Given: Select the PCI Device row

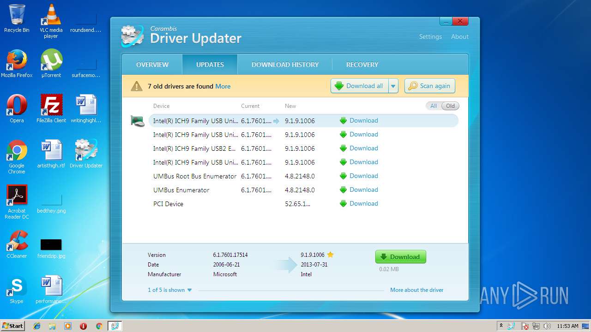Looking at the screenshot, I should (303, 204).
